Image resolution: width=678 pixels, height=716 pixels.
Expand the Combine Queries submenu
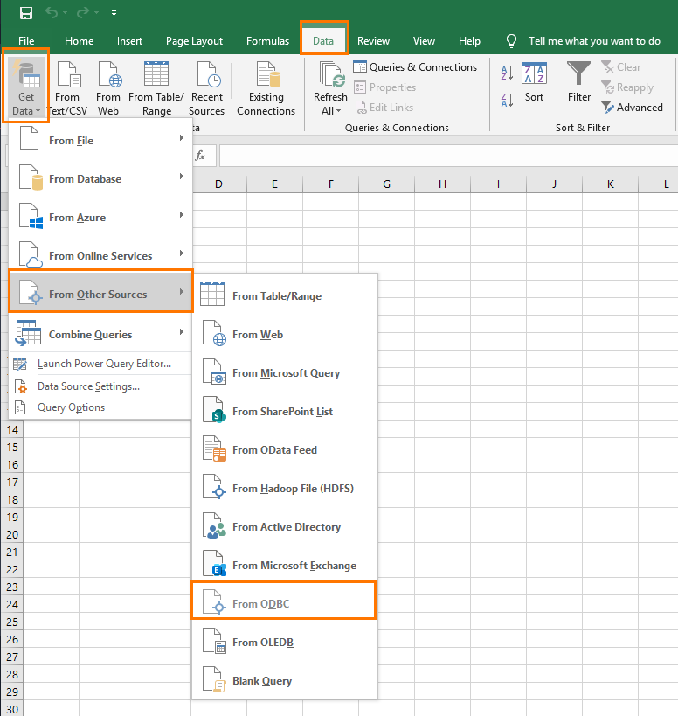100,334
